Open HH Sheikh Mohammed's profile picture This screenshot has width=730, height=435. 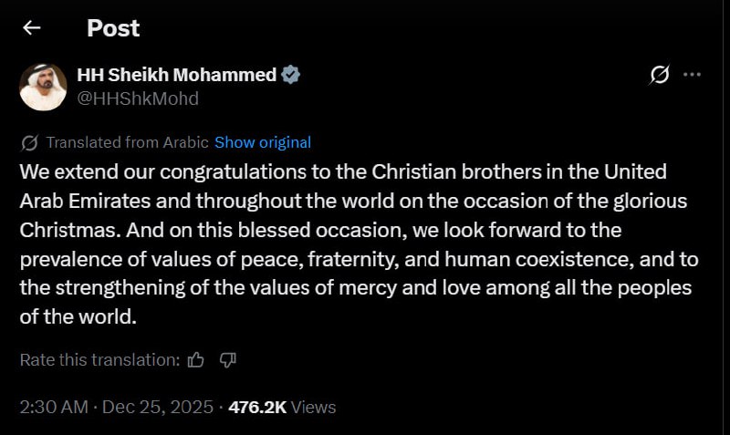tap(43, 87)
